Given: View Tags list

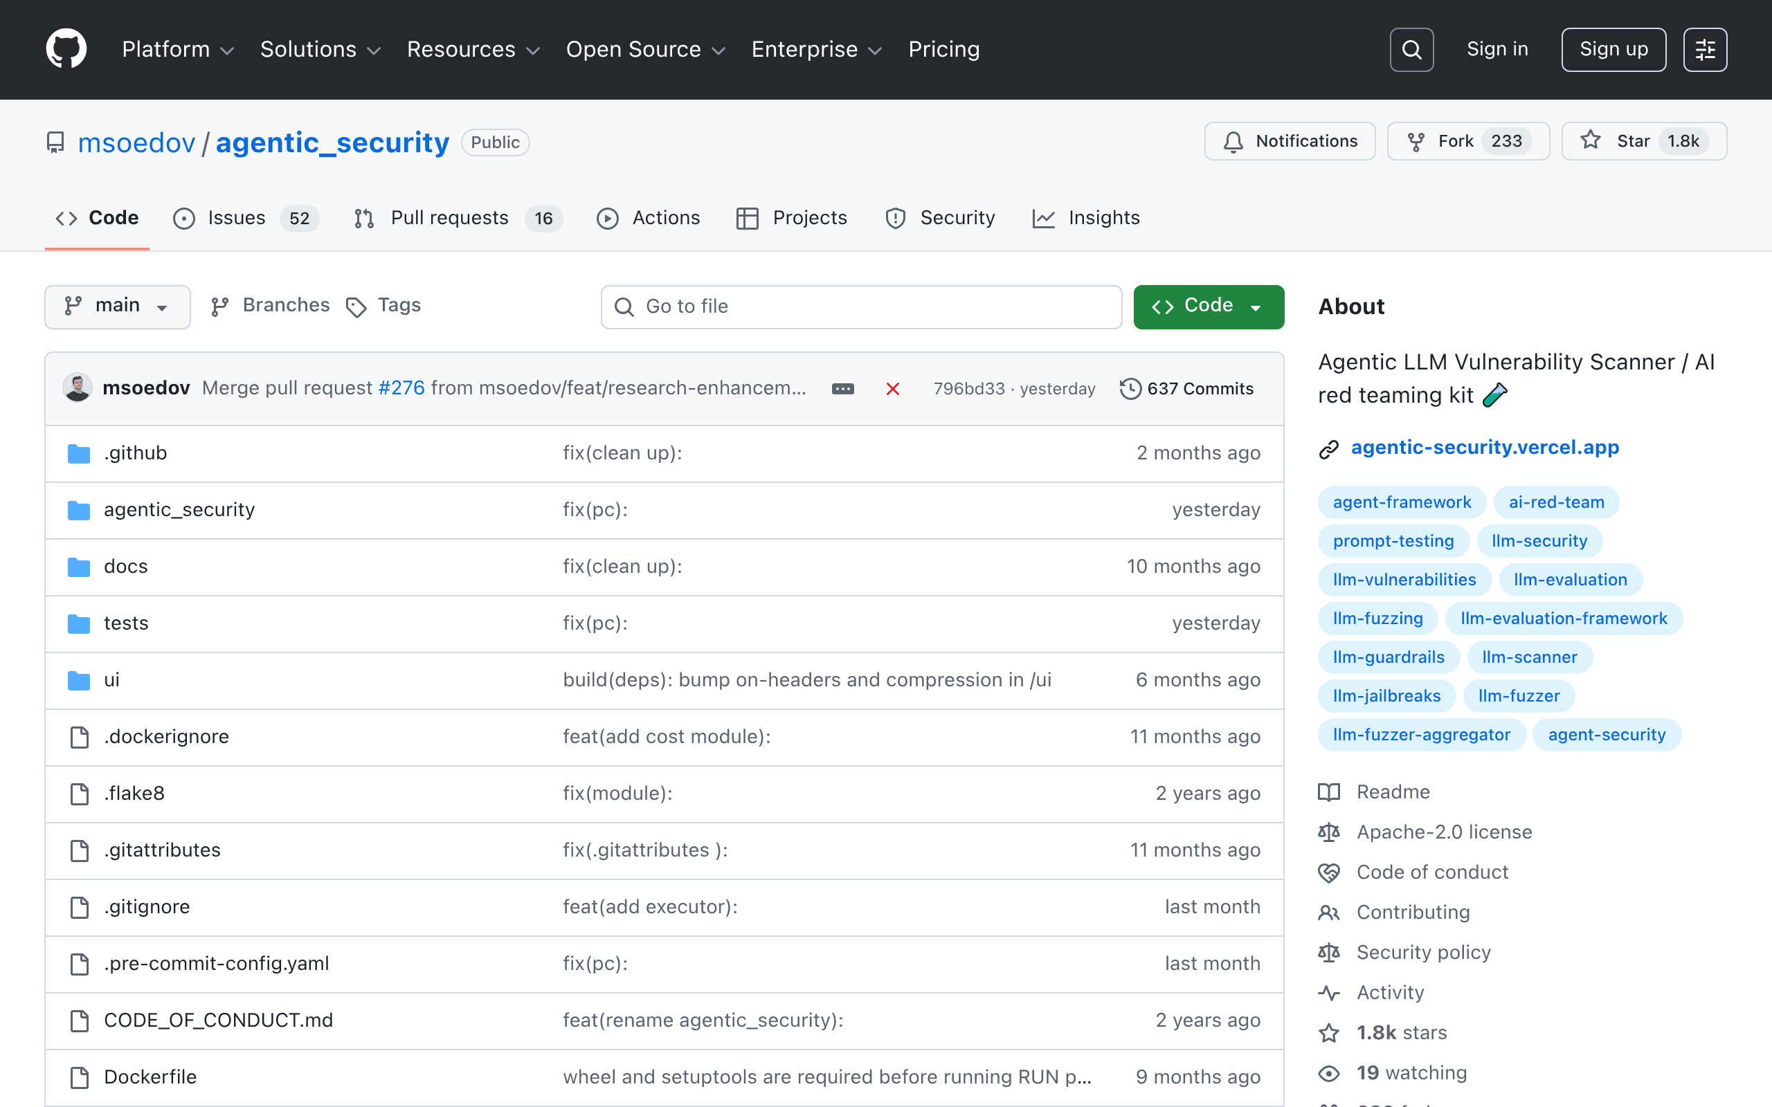Looking at the screenshot, I should [x=383, y=306].
